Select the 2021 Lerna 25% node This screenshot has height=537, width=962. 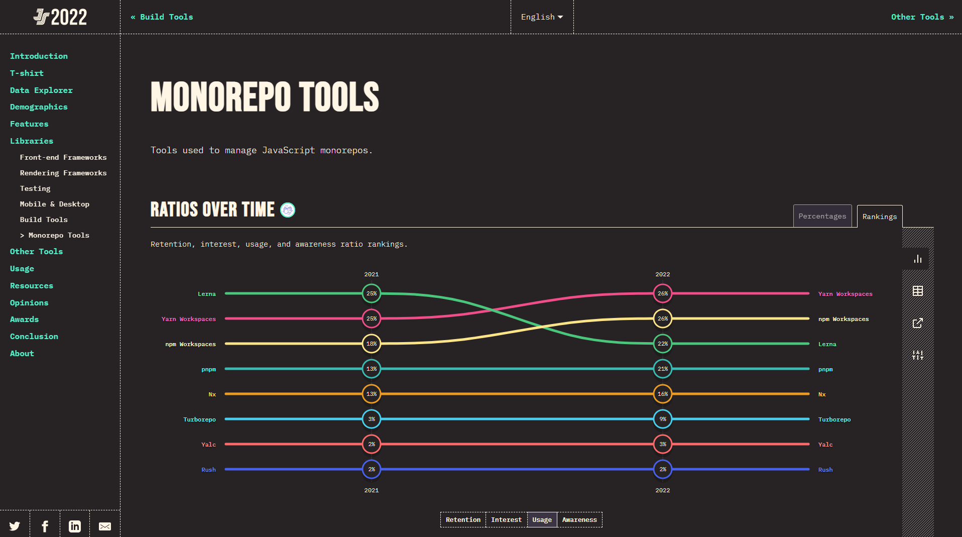point(372,293)
